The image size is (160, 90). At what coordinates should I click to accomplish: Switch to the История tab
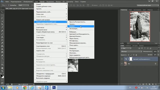click(135, 45)
